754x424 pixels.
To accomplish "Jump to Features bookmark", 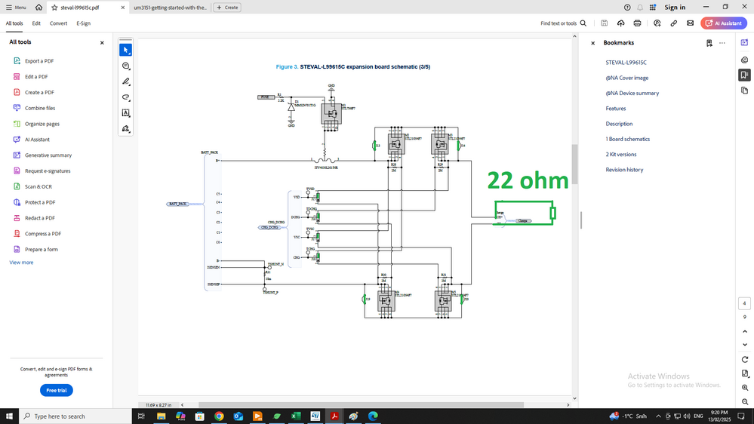I will (616, 109).
